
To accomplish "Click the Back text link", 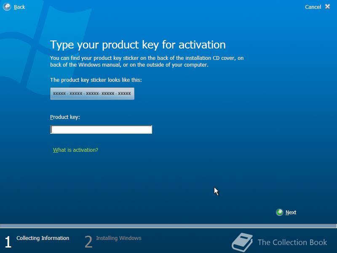I will (19, 7).
